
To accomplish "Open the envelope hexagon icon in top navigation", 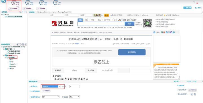I will [42, 3].
